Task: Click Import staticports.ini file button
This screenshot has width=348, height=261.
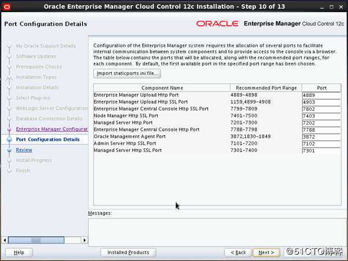Action: tap(127, 73)
